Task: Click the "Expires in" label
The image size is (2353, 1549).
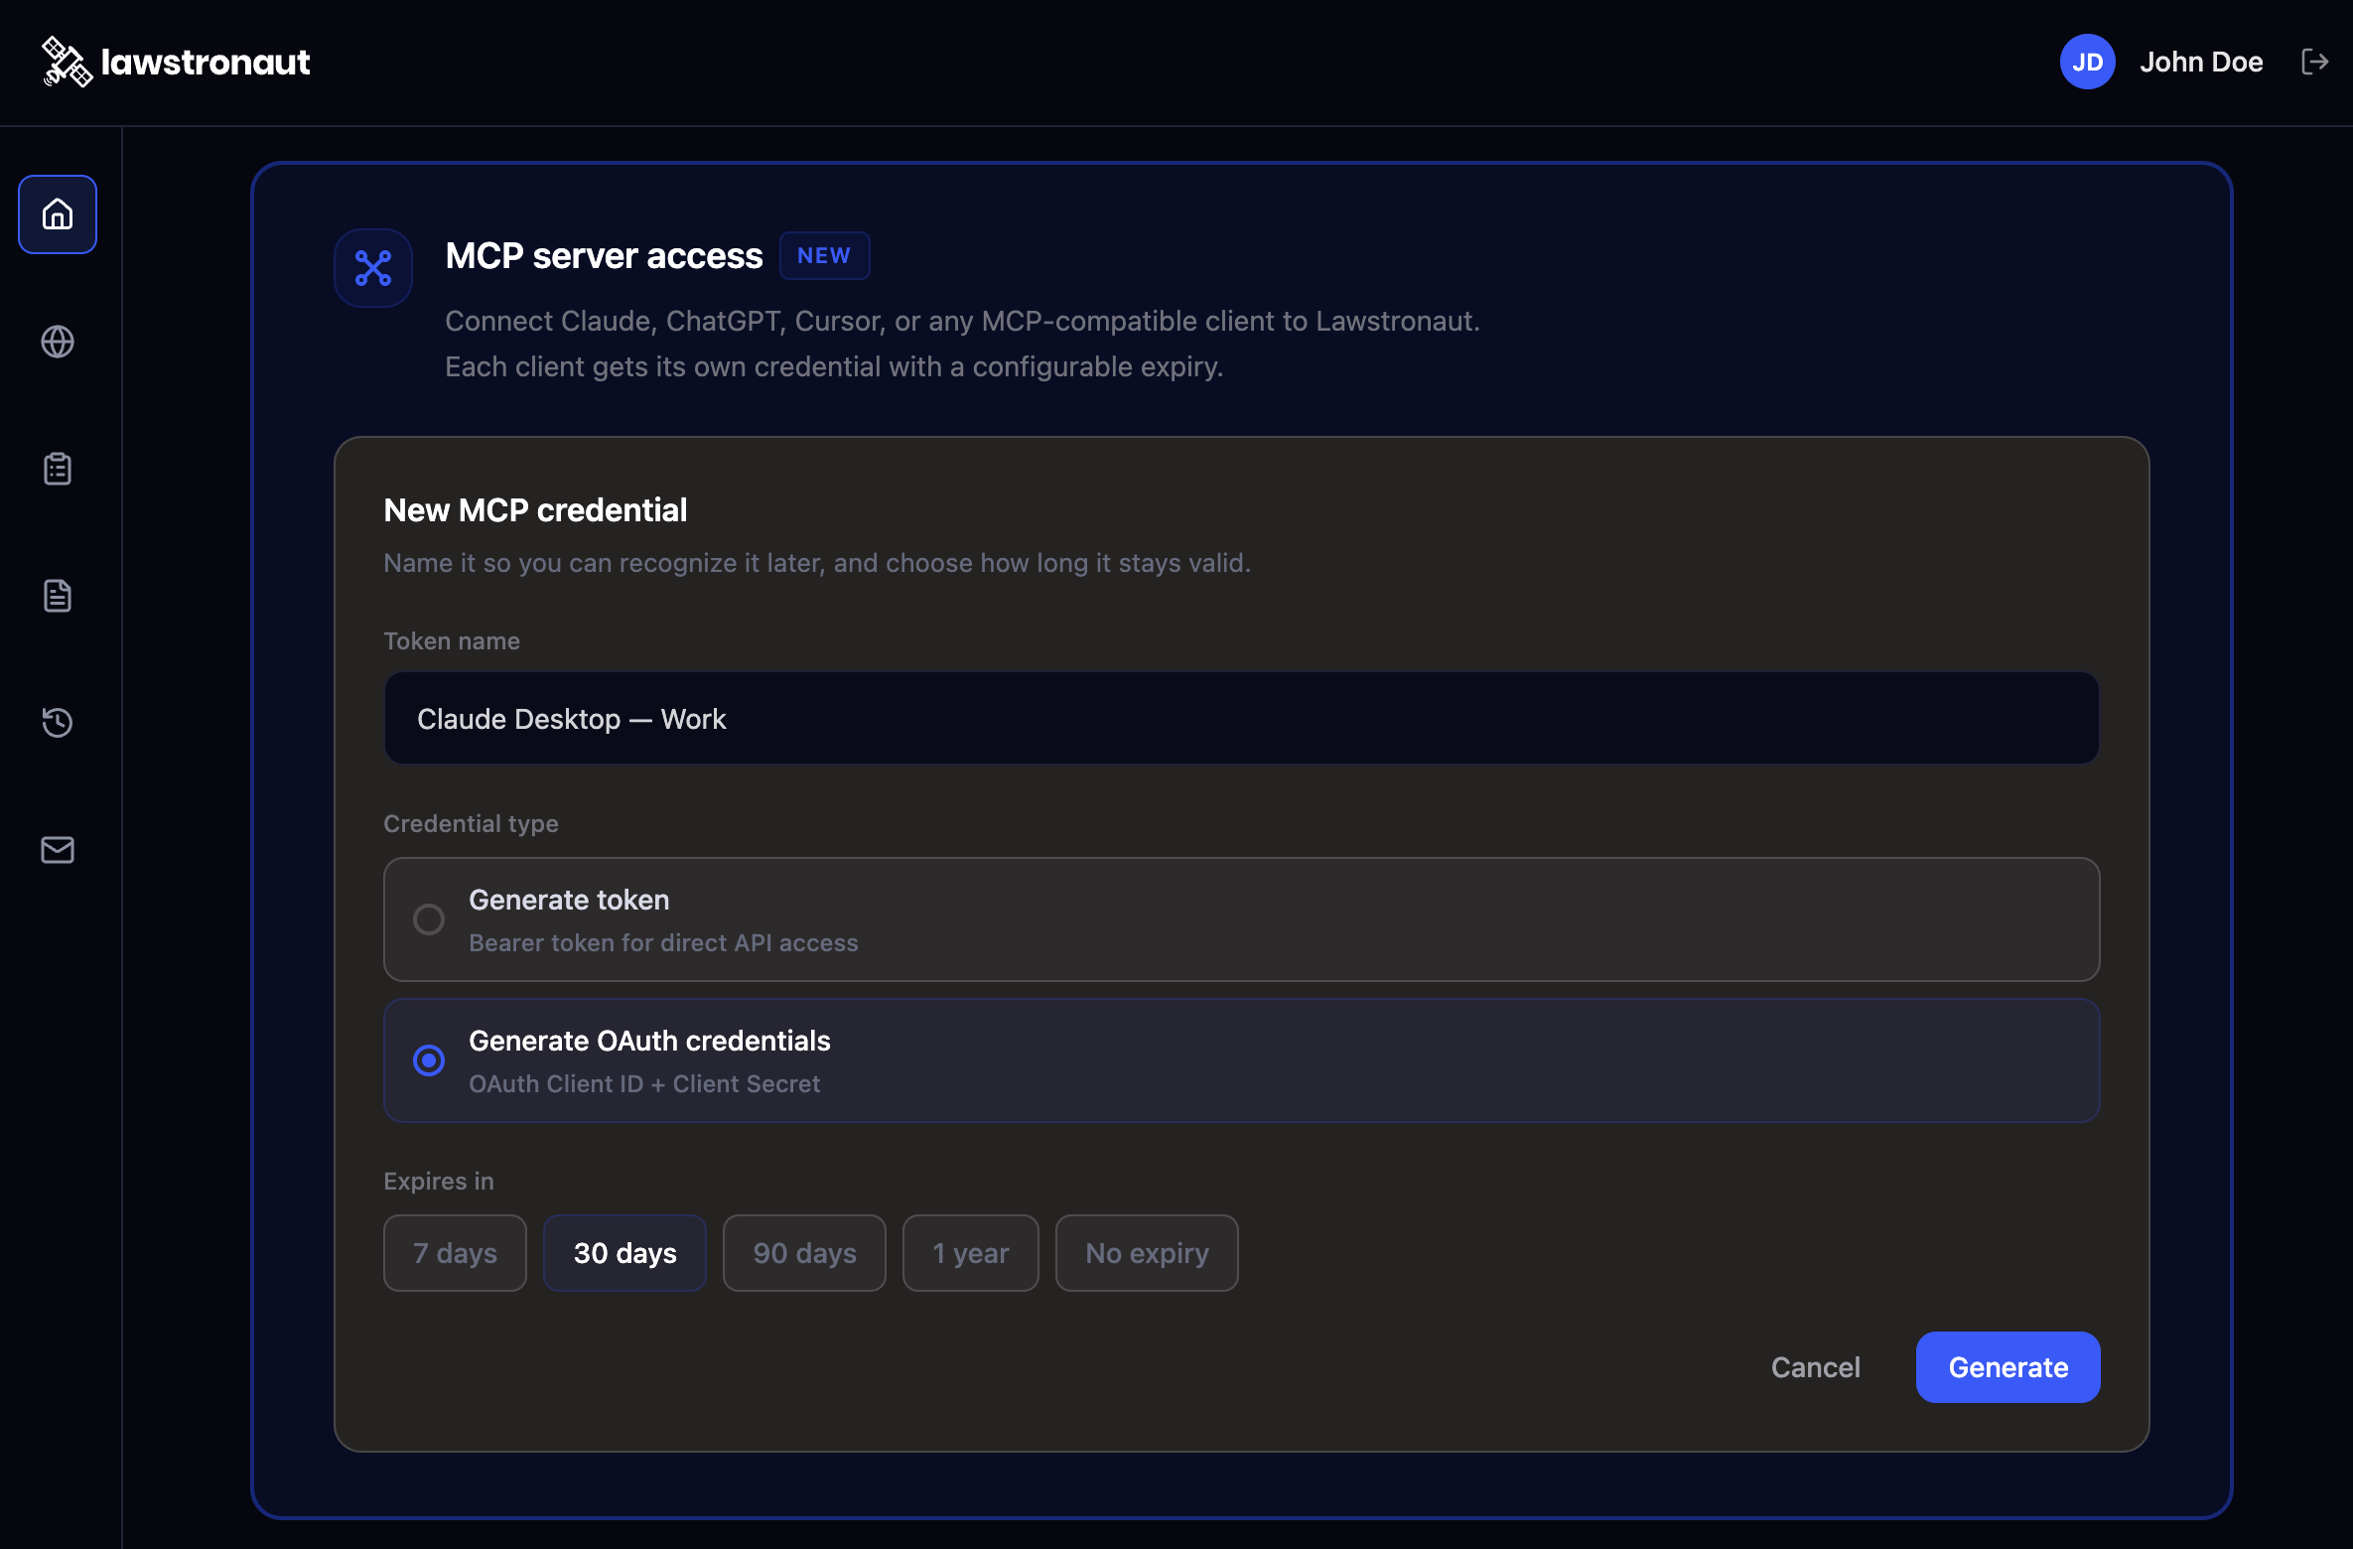Action: [x=439, y=1182]
